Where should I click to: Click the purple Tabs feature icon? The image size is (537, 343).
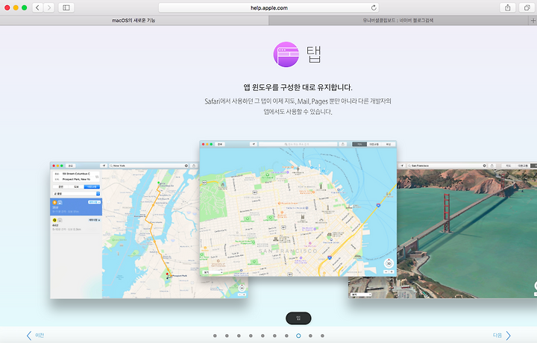pyautogui.click(x=286, y=54)
